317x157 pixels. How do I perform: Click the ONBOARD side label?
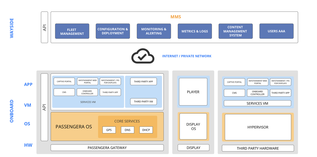pos(12,111)
